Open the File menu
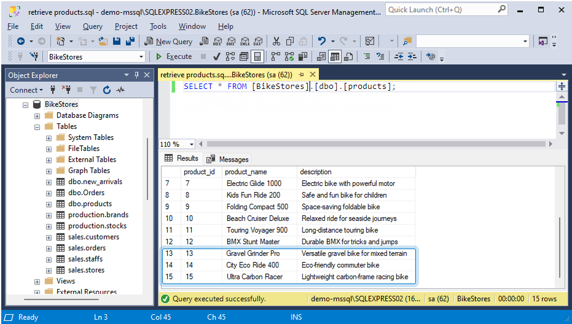 pyautogui.click(x=13, y=26)
